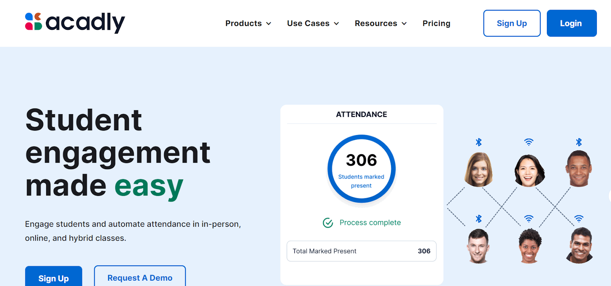Click the 306 students marked present progress ring
The image size is (611, 286).
(x=361, y=168)
